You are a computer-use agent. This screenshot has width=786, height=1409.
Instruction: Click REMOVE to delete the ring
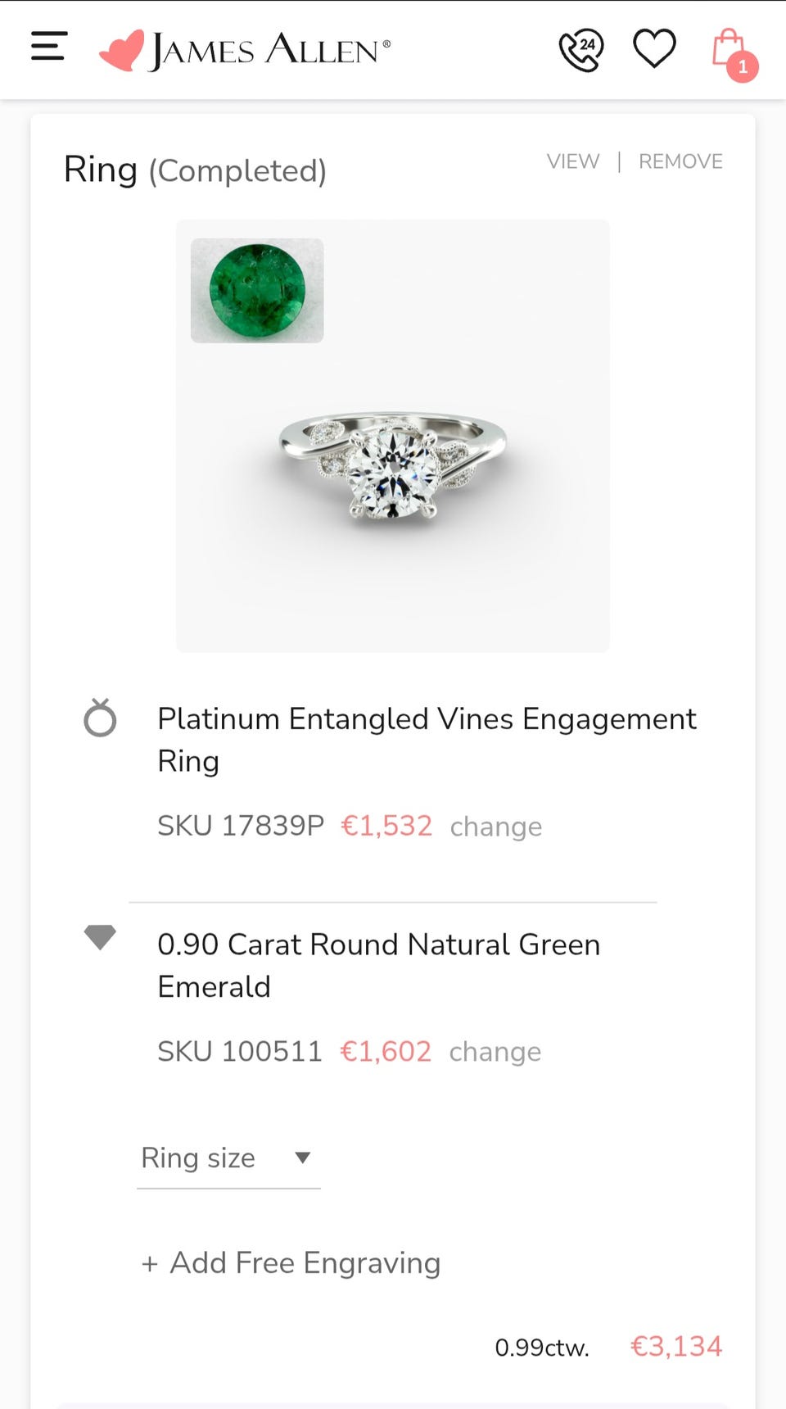tap(680, 161)
